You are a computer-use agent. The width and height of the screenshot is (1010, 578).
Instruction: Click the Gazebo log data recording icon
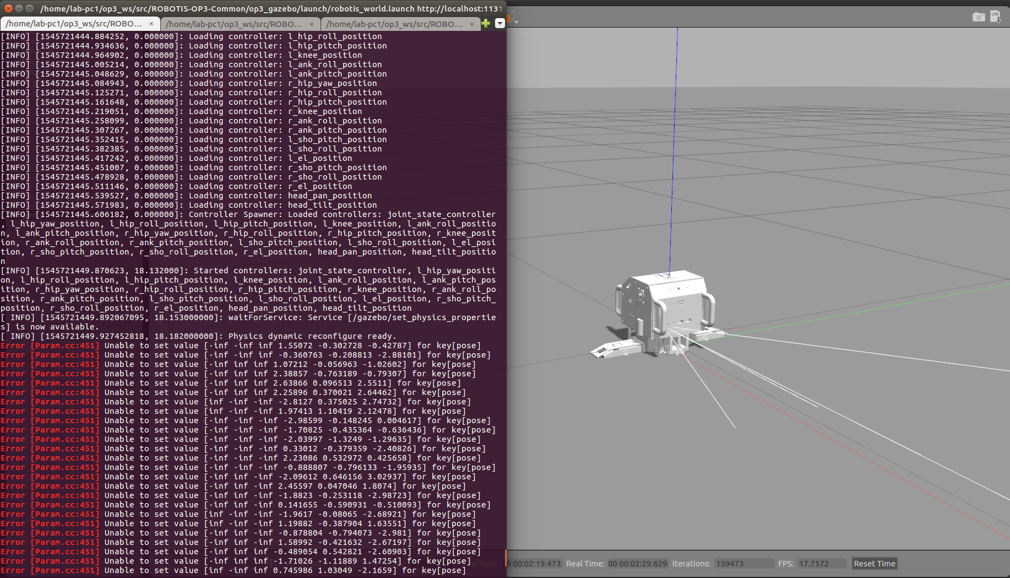click(996, 17)
